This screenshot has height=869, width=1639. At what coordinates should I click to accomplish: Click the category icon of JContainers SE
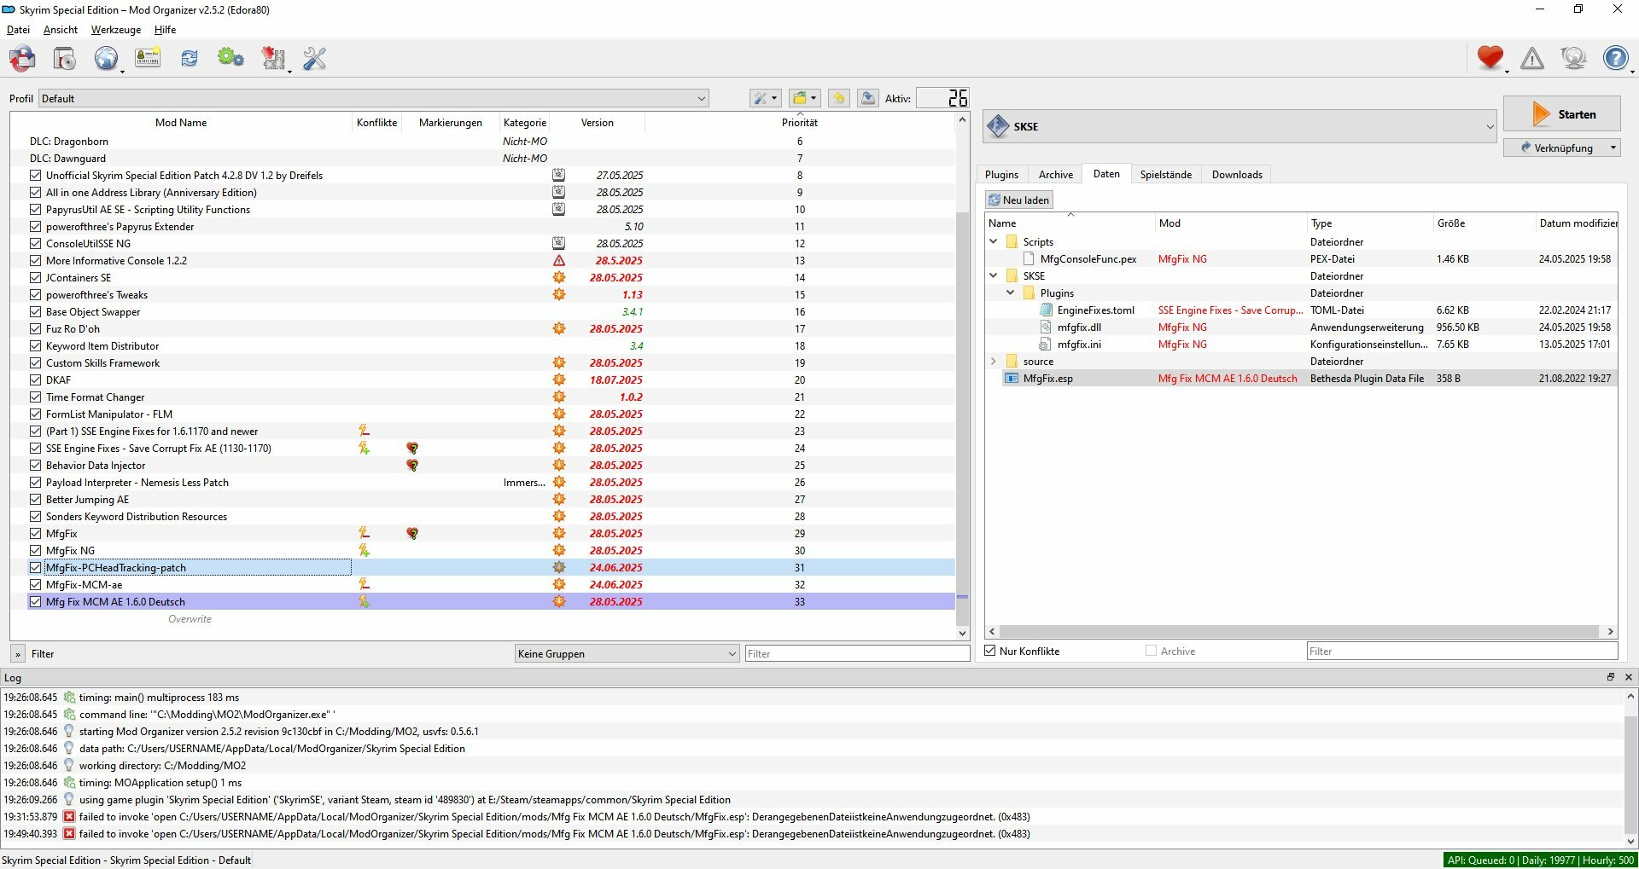tap(559, 278)
